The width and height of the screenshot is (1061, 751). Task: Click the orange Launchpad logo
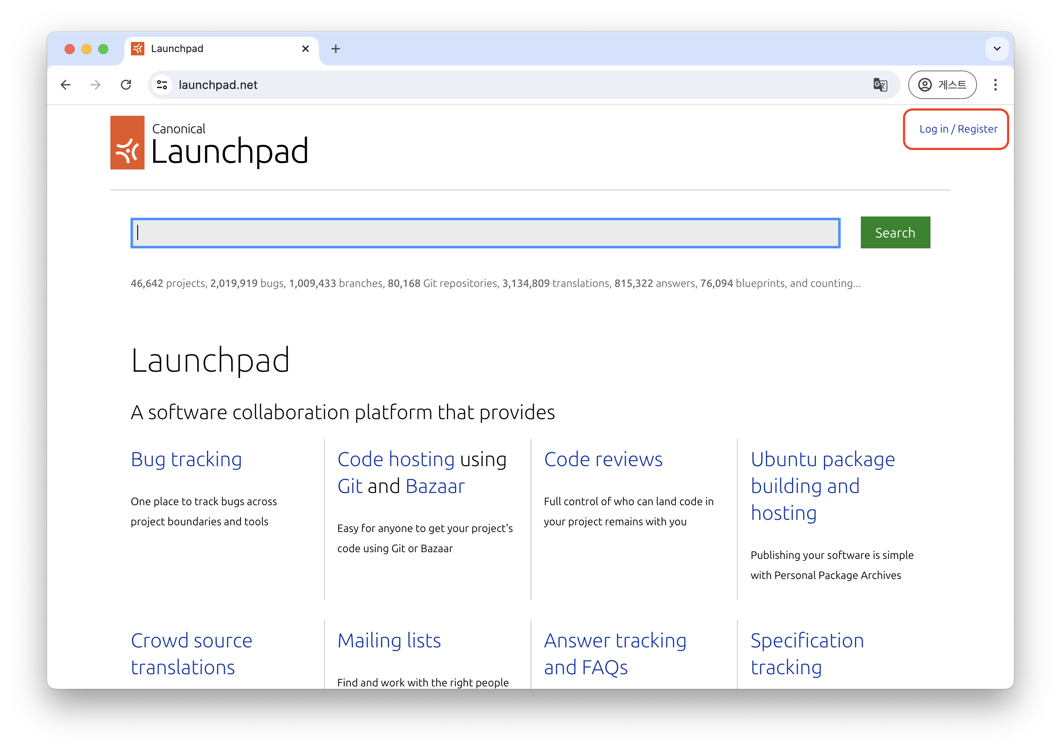(127, 142)
